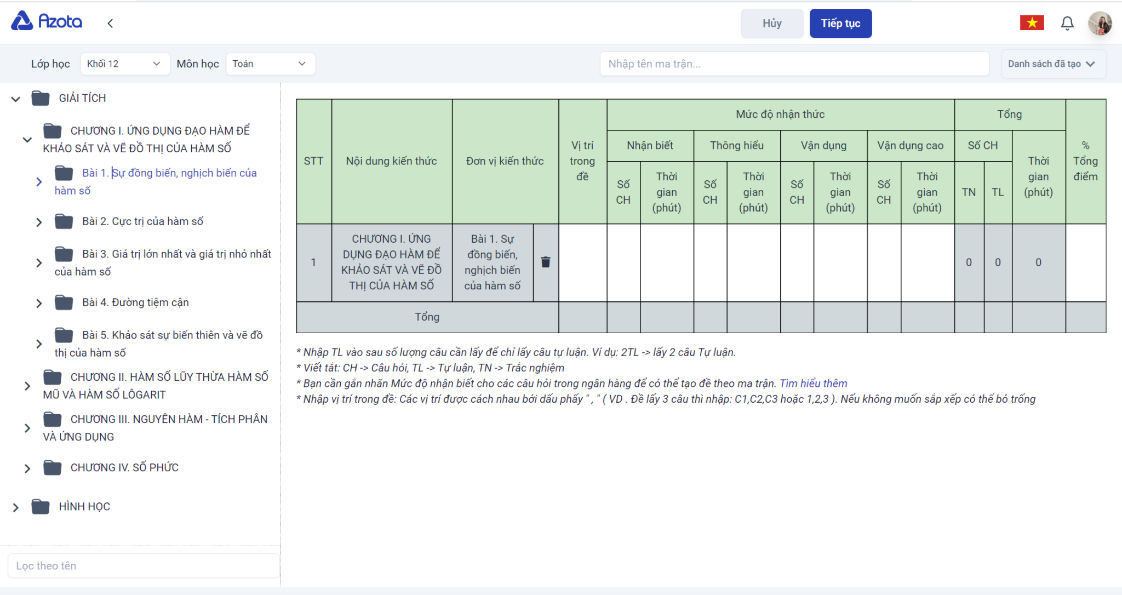1122x595 pixels.
Task: Collapse the GIẢI TÍCH tree node
Action: coord(16,99)
